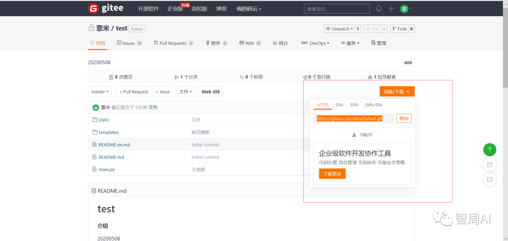Select SVN clone tab
Screen dimensions: 508x241
[x=354, y=105]
